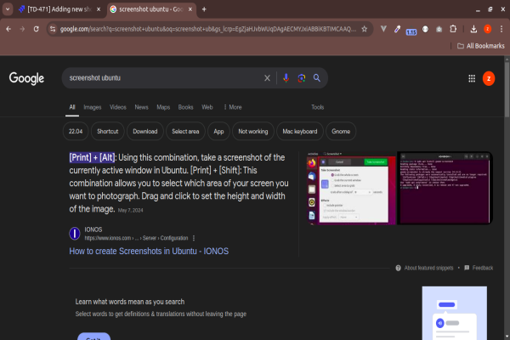Expand the More search filters menu
Screen dimensions: 510x340
pos(233,107)
